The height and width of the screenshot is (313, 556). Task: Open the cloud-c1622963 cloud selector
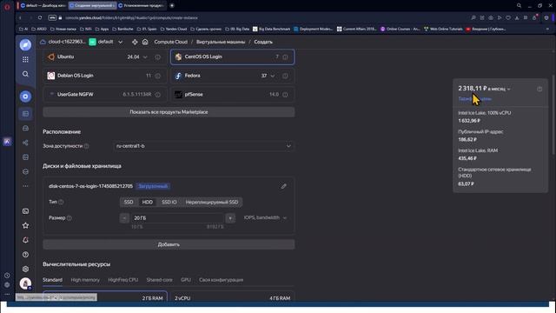pos(63,42)
